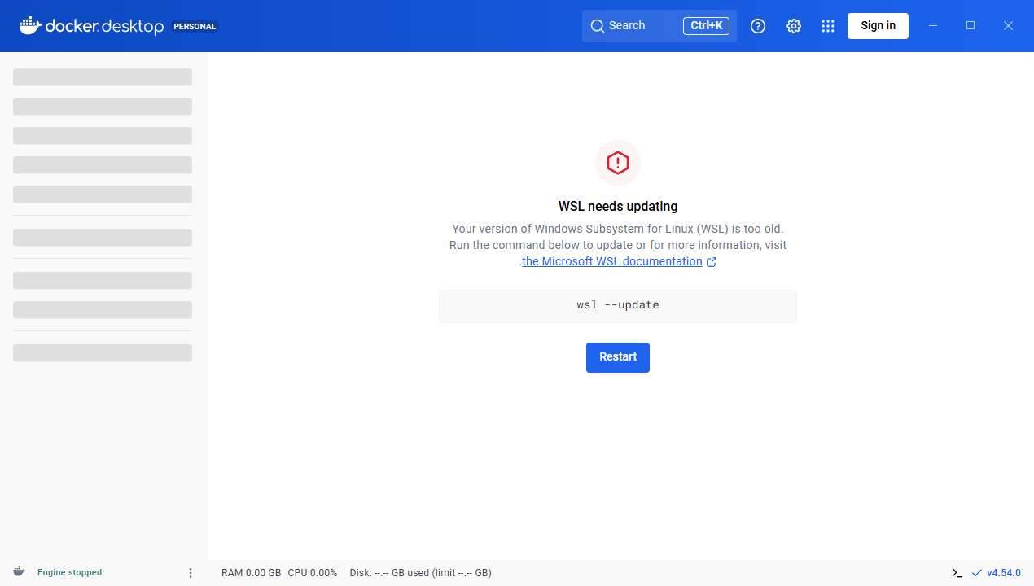Maximize the Docker Desktop window
The width and height of the screenshot is (1034, 586).
pos(970,26)
